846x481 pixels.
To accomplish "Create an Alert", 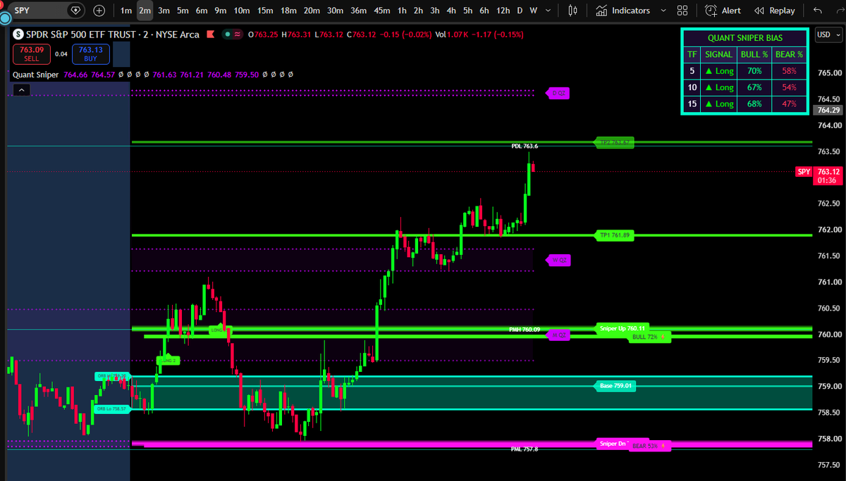I will click(722, 11).
